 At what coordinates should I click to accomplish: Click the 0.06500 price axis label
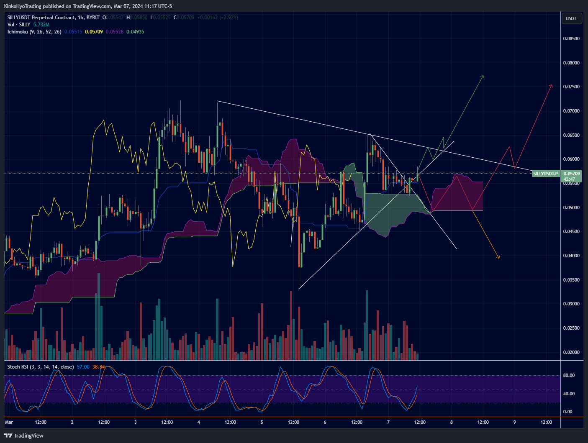pos(571,135)
